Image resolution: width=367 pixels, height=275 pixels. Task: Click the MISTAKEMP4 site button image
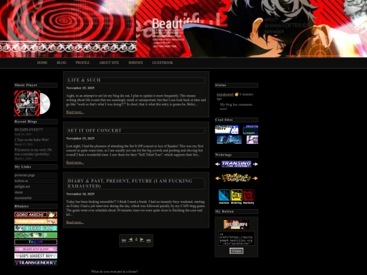(237, 225)
